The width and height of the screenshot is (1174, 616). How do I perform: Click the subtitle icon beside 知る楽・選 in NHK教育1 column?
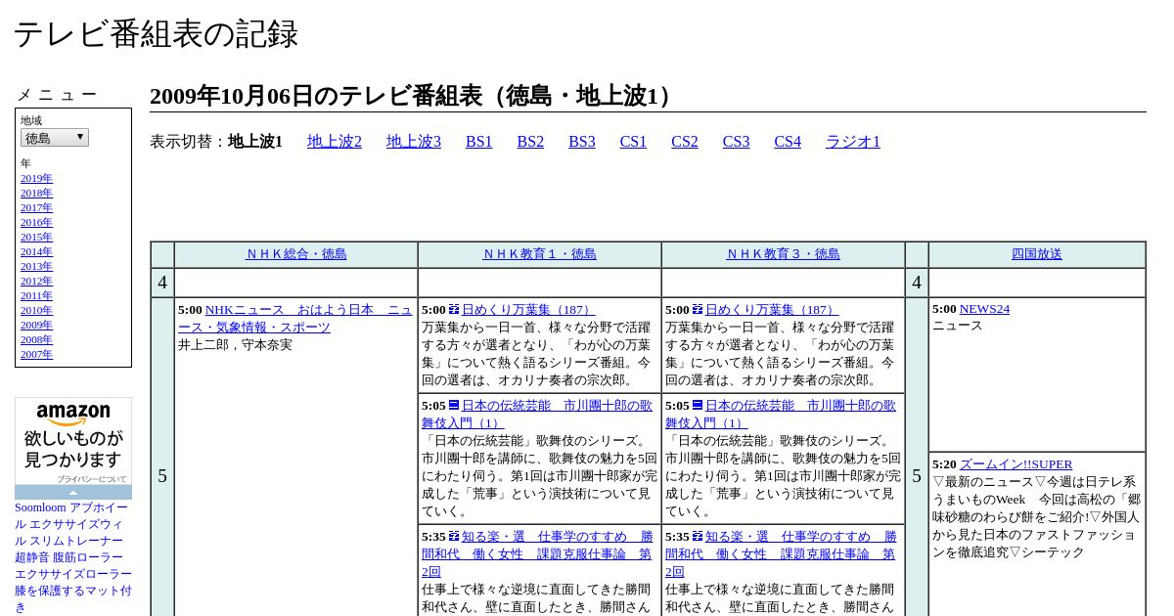coord(454,537)
